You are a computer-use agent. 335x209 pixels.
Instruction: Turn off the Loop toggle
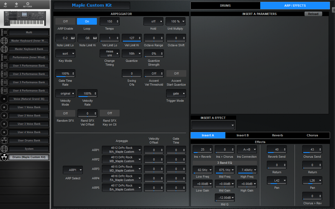87,21
